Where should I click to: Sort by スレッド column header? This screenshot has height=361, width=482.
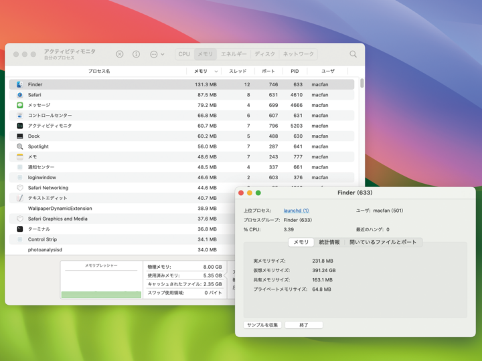pos(238,72)
